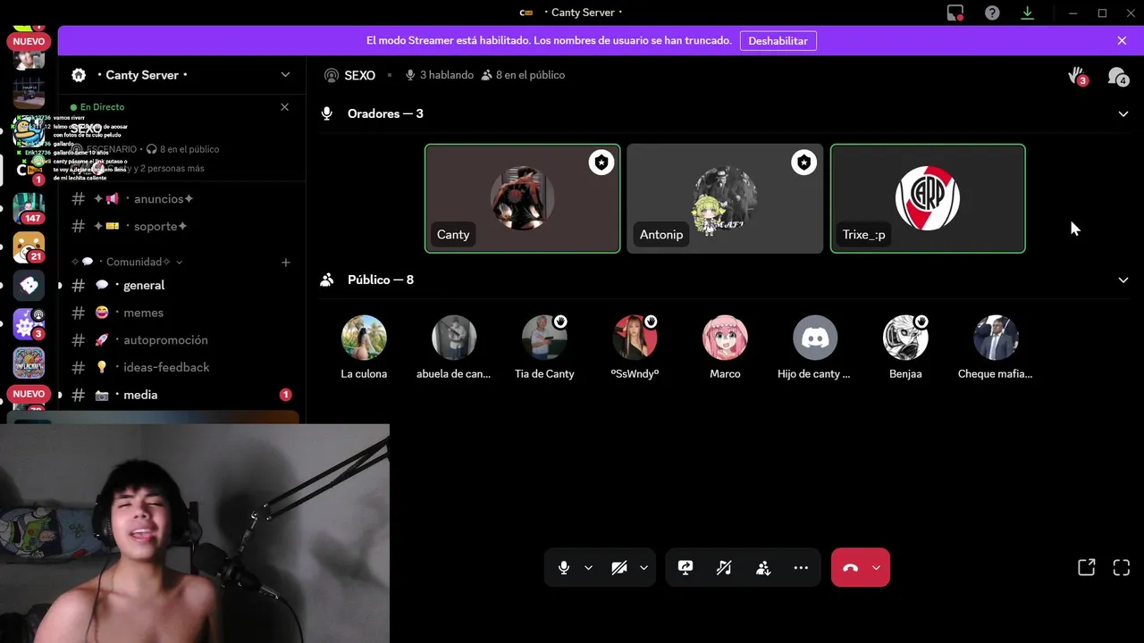Open server icon with 3 badge

(x=29, y=324)
